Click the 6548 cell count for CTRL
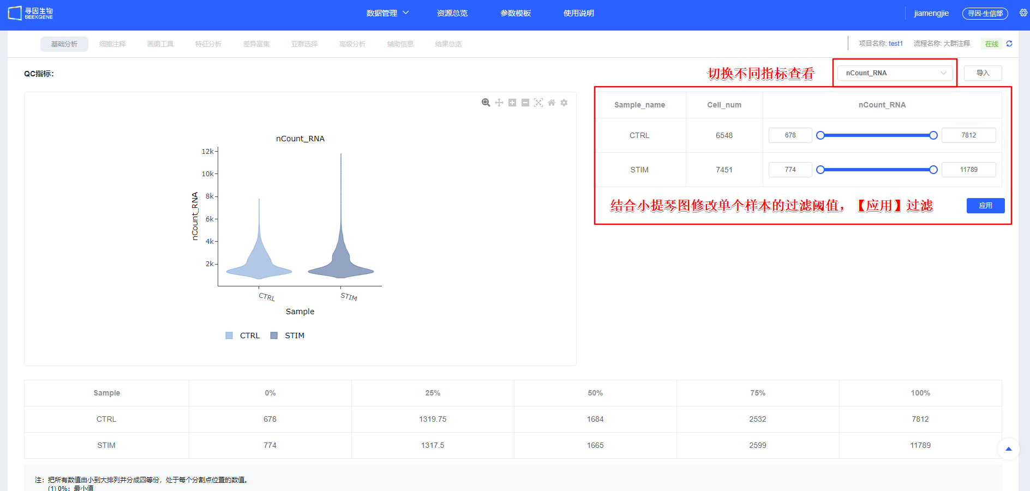This screenshot has width=1030, height=491. pyautogui.click(x=724, y=135)
